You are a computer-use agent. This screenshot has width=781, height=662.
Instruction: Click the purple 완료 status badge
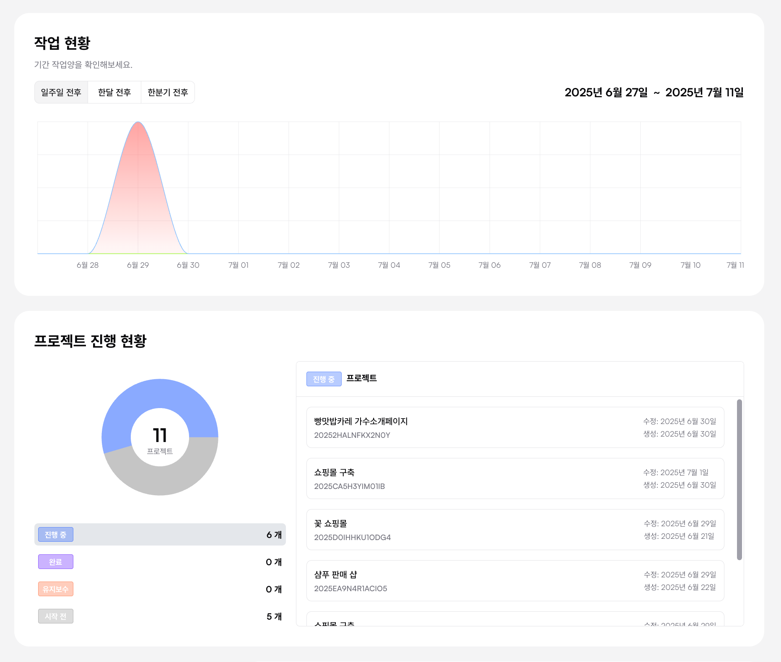click(x=56, y=562)
